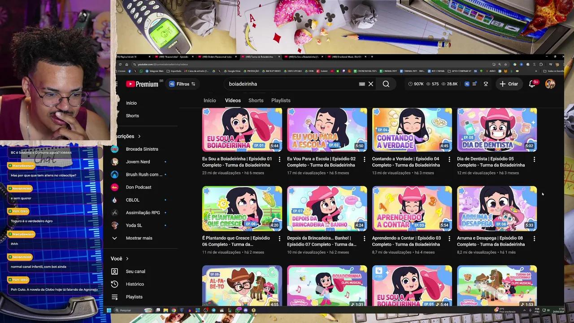574x323 pixels.
Task: Open the Yoda SL subscription
Action: click(134, 225)
